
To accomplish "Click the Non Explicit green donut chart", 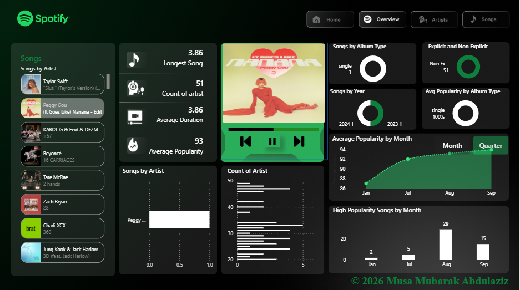I will (x=468, y=67).
